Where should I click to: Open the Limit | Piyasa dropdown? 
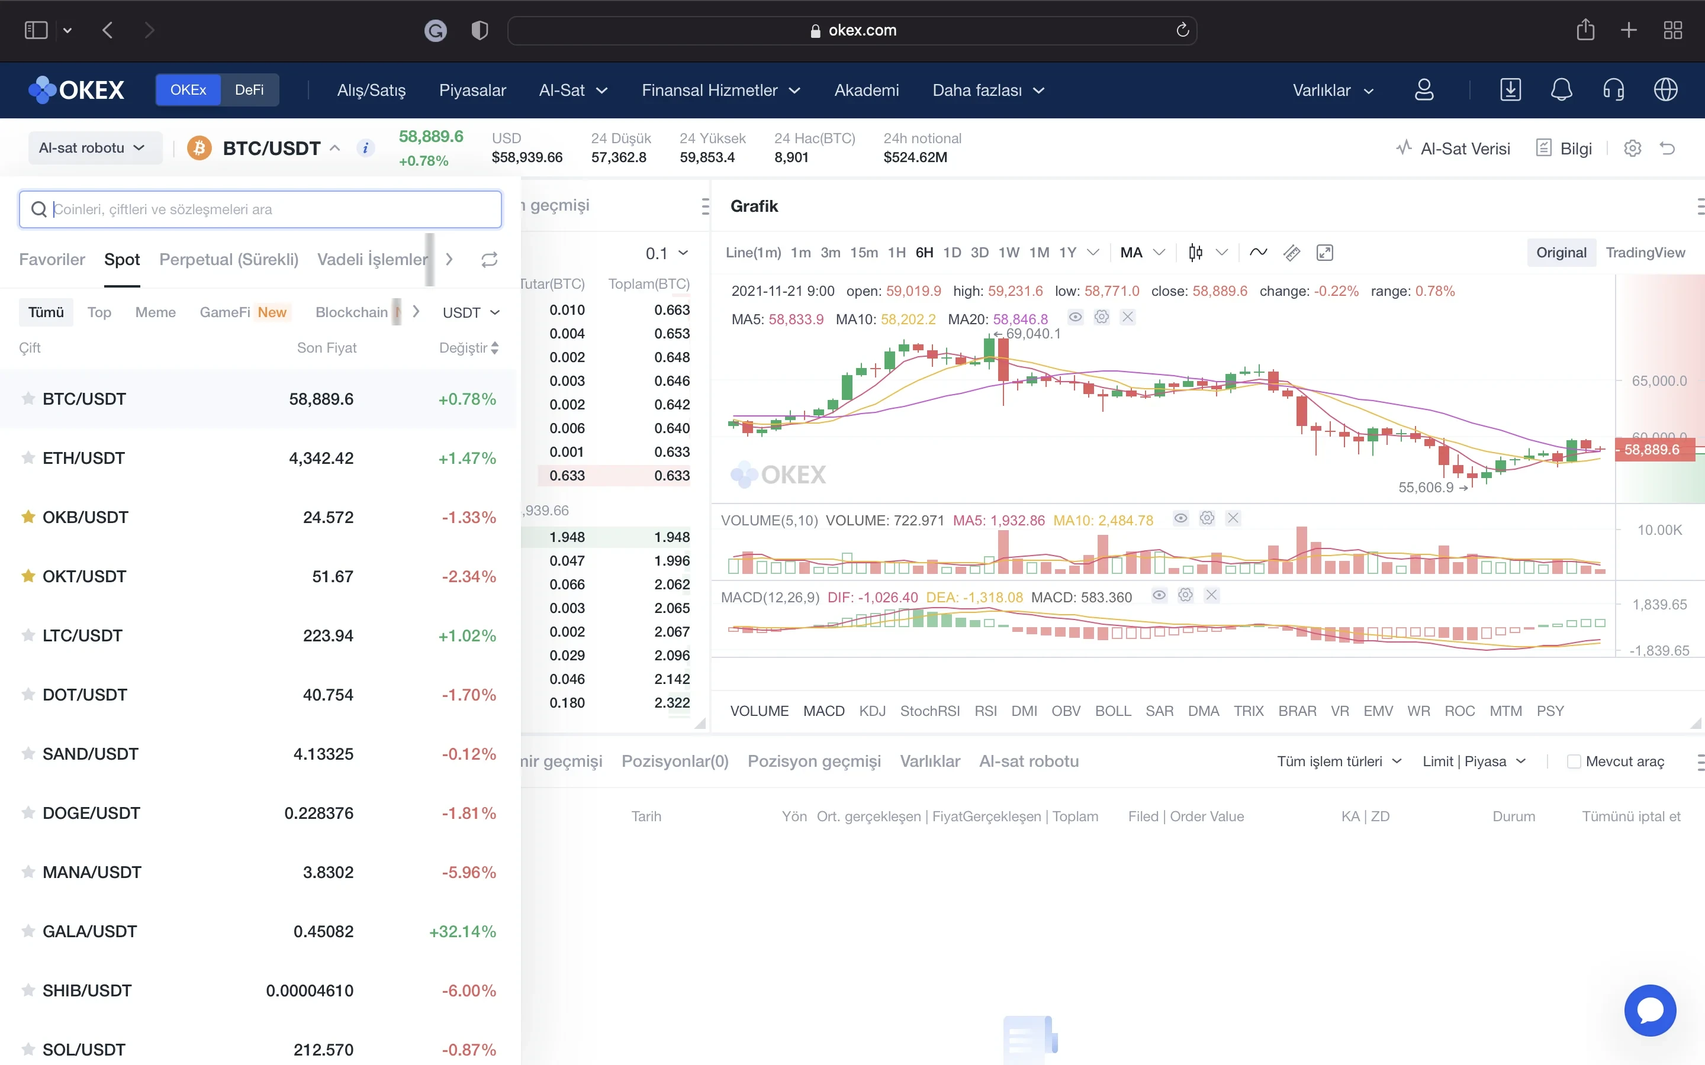coord(1474,761)
